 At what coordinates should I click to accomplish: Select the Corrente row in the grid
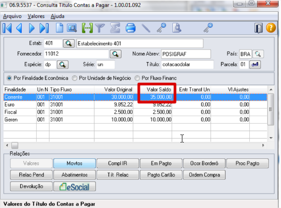[x=135, y=97]
